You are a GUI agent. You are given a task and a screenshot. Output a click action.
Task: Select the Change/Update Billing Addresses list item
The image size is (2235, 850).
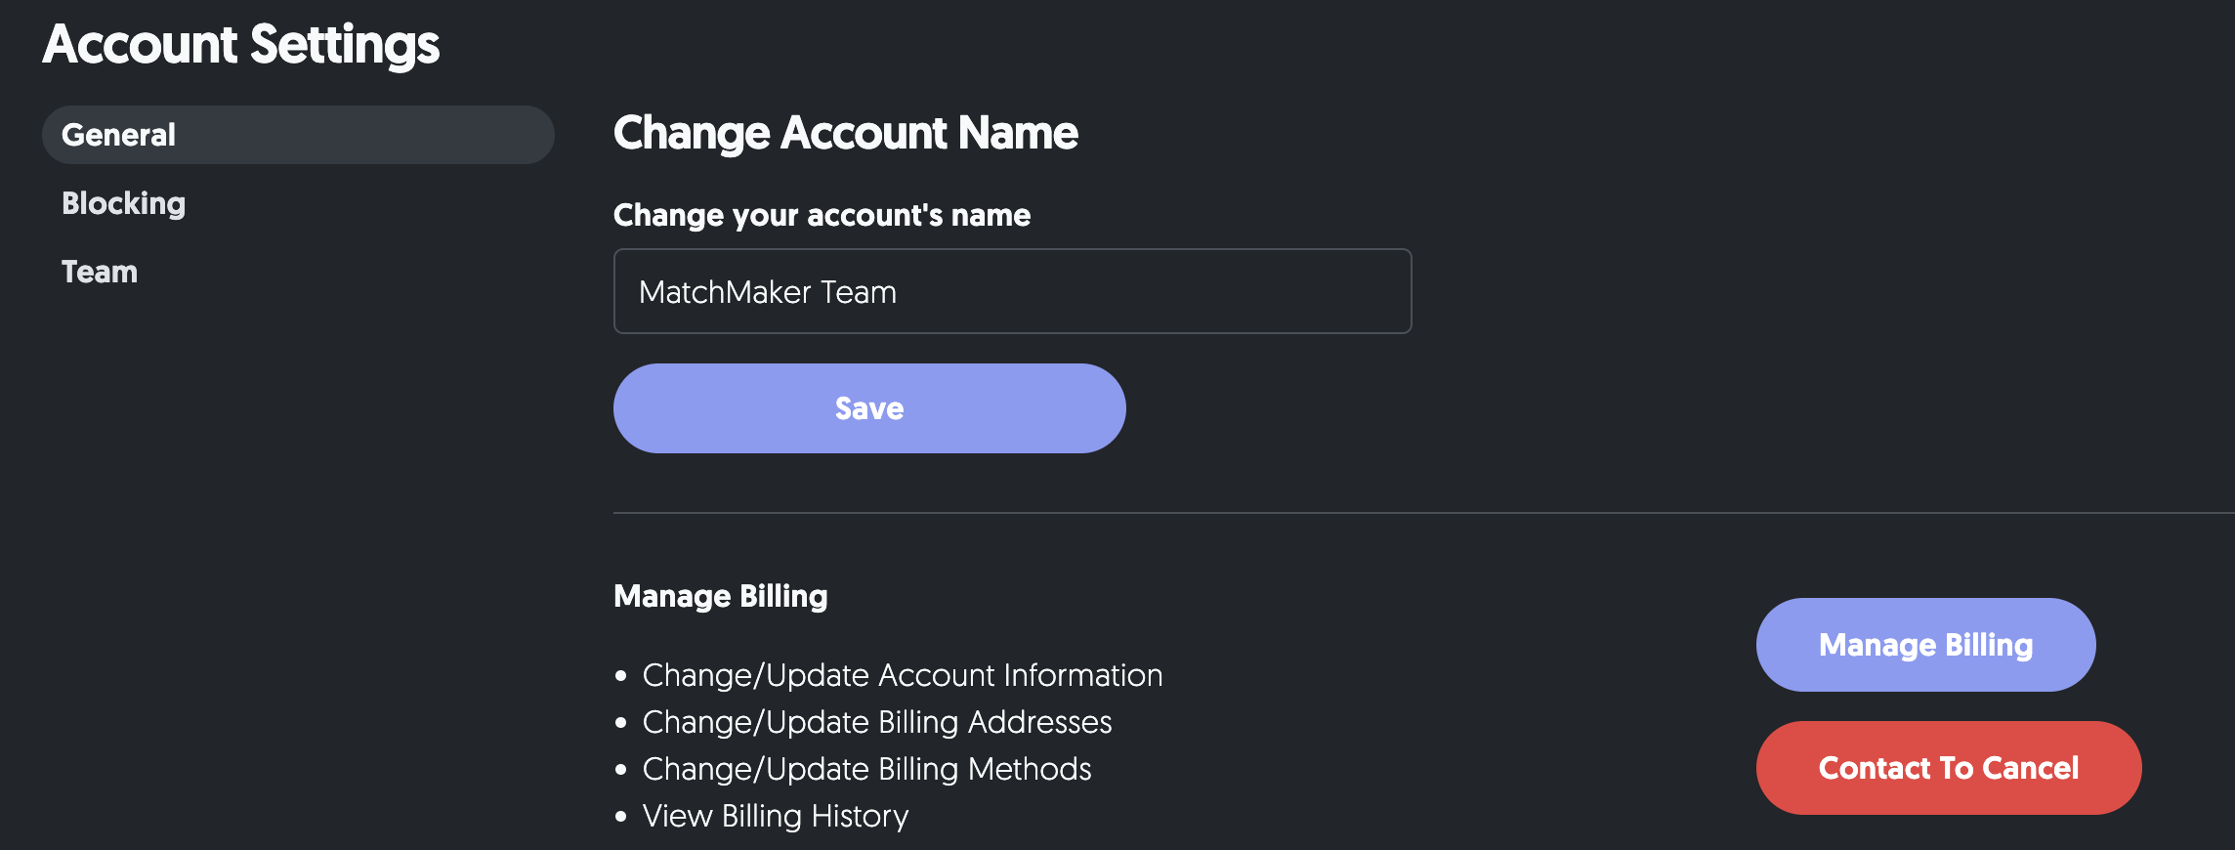coord(876,722)
